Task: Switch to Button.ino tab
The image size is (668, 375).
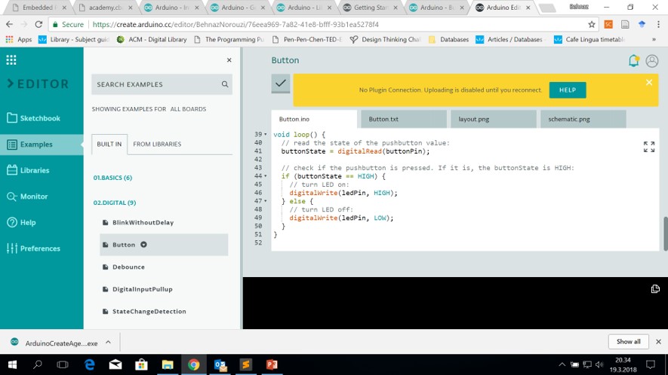Action: tap(314, 119)
